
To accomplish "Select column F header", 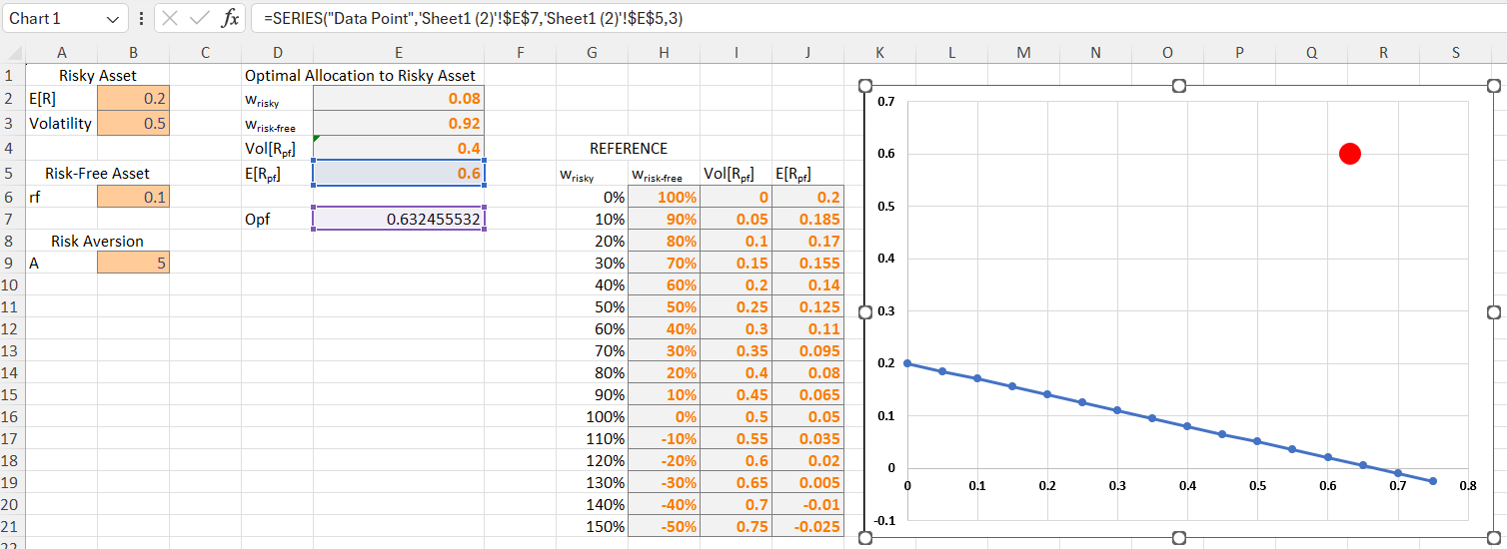I will pos(521,53).
